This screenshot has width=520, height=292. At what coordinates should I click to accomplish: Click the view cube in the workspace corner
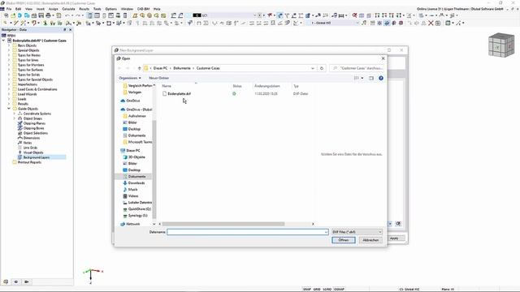[x=501, y=45]
